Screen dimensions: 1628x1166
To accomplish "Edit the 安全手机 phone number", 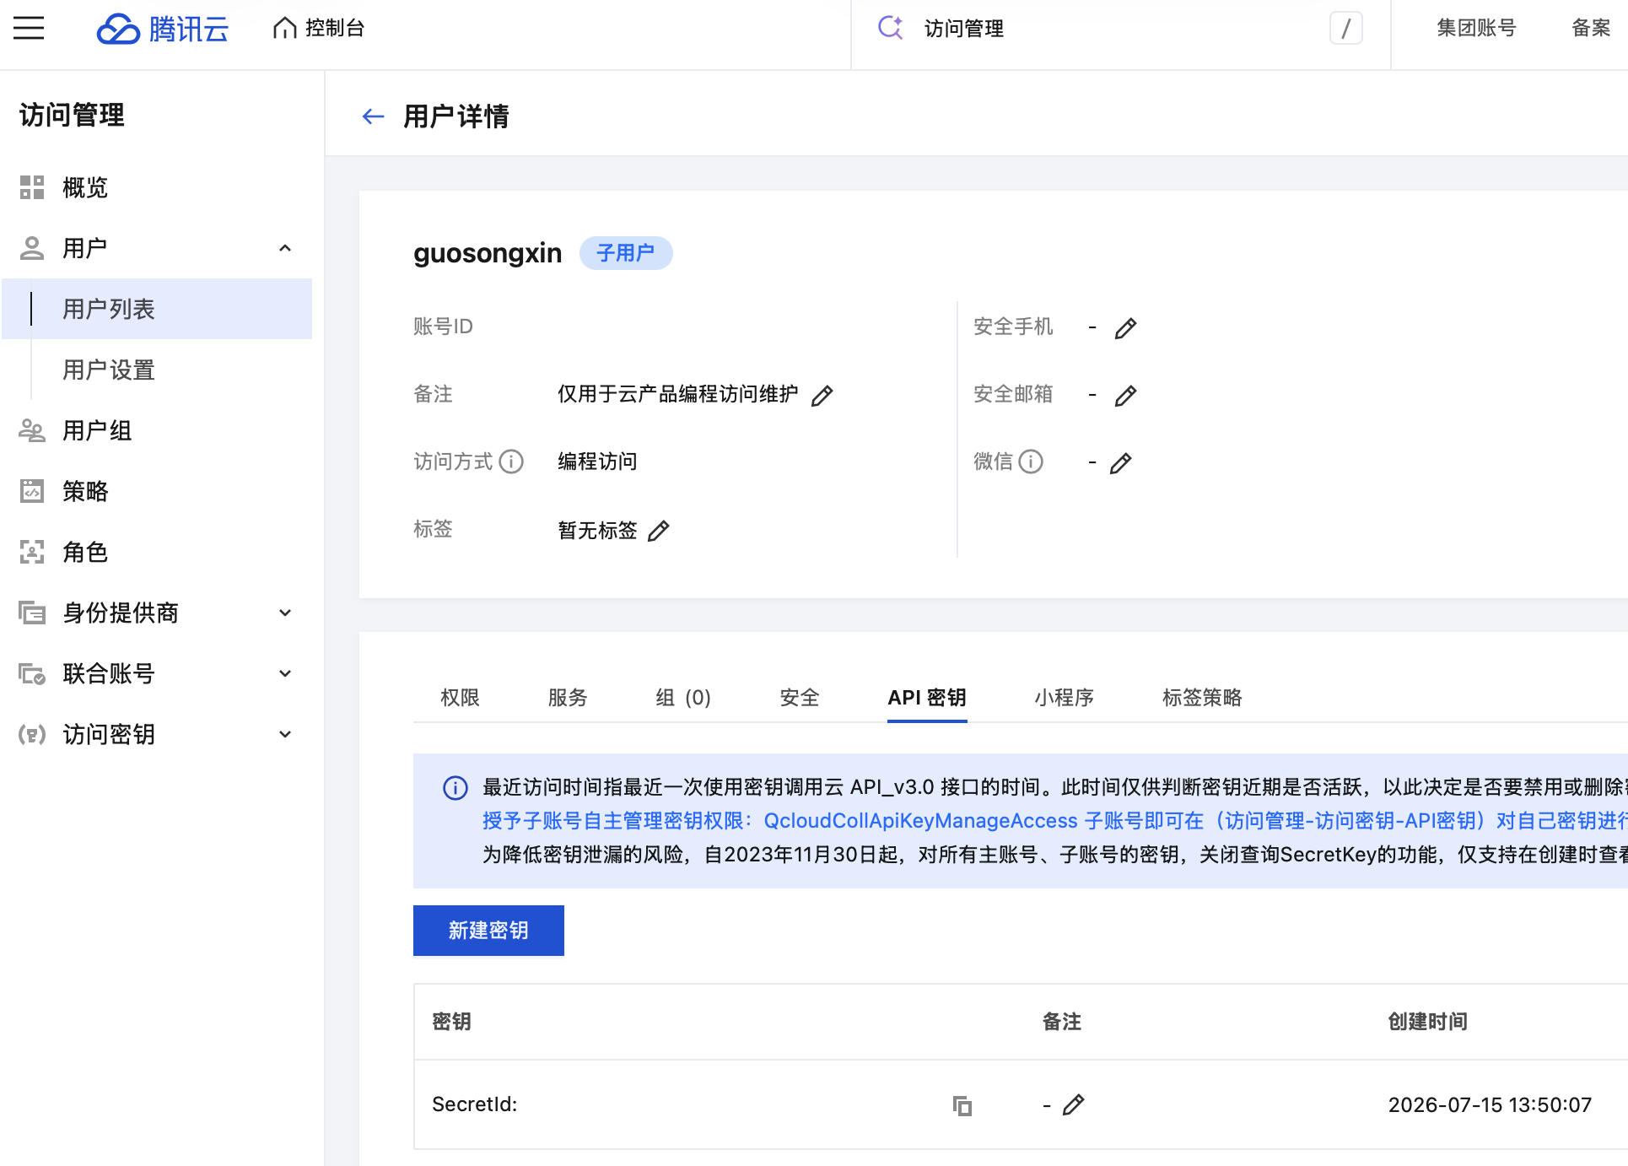I will coord(1125,327).
